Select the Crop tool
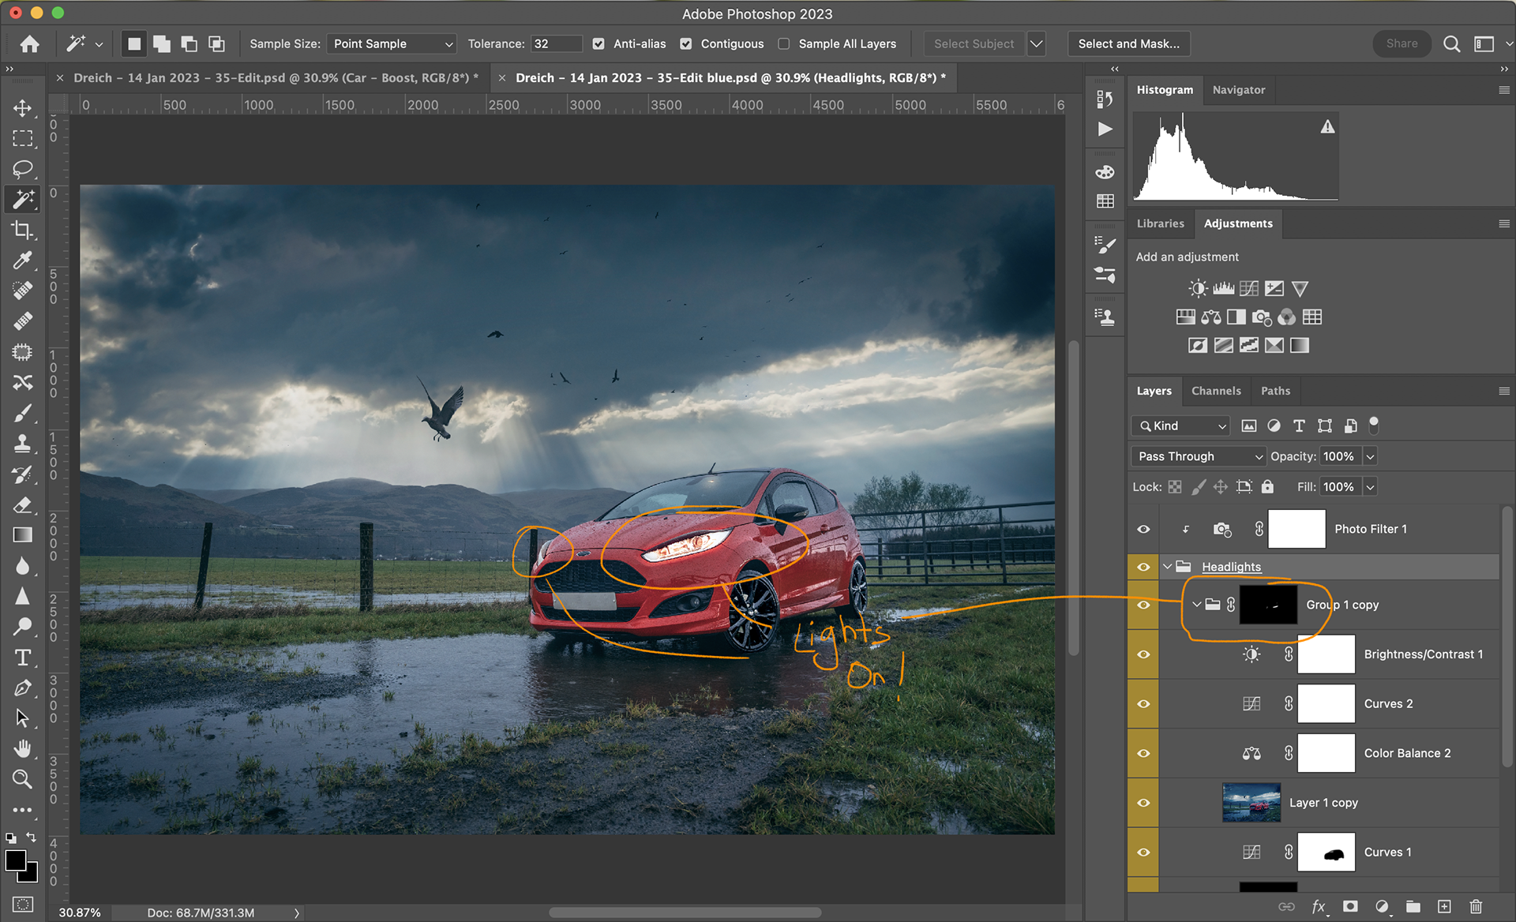The height and width of the screenshot is (922, 1516). tap(23, 230)
